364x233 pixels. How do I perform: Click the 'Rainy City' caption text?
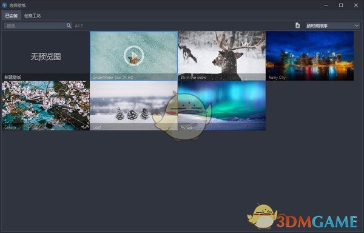pyautogui.click(x=277, y=78)
